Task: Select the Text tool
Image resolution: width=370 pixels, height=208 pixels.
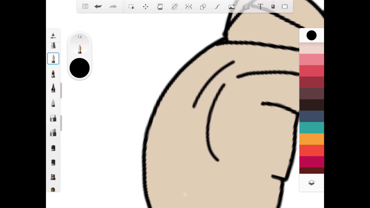Action: pos(260,6)
